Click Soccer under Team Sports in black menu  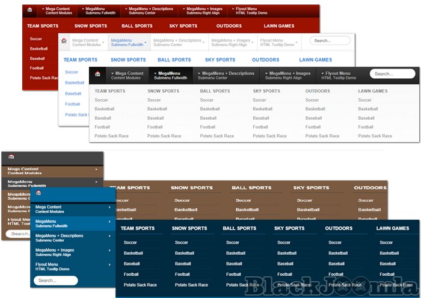point(102,100)
